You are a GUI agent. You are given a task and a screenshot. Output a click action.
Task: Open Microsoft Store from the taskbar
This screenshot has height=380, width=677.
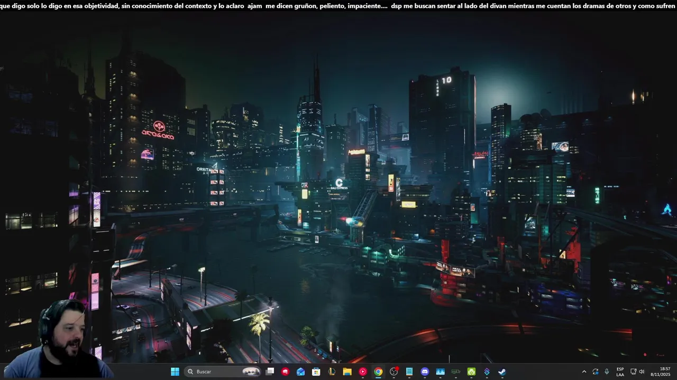[x=316, y=372]
